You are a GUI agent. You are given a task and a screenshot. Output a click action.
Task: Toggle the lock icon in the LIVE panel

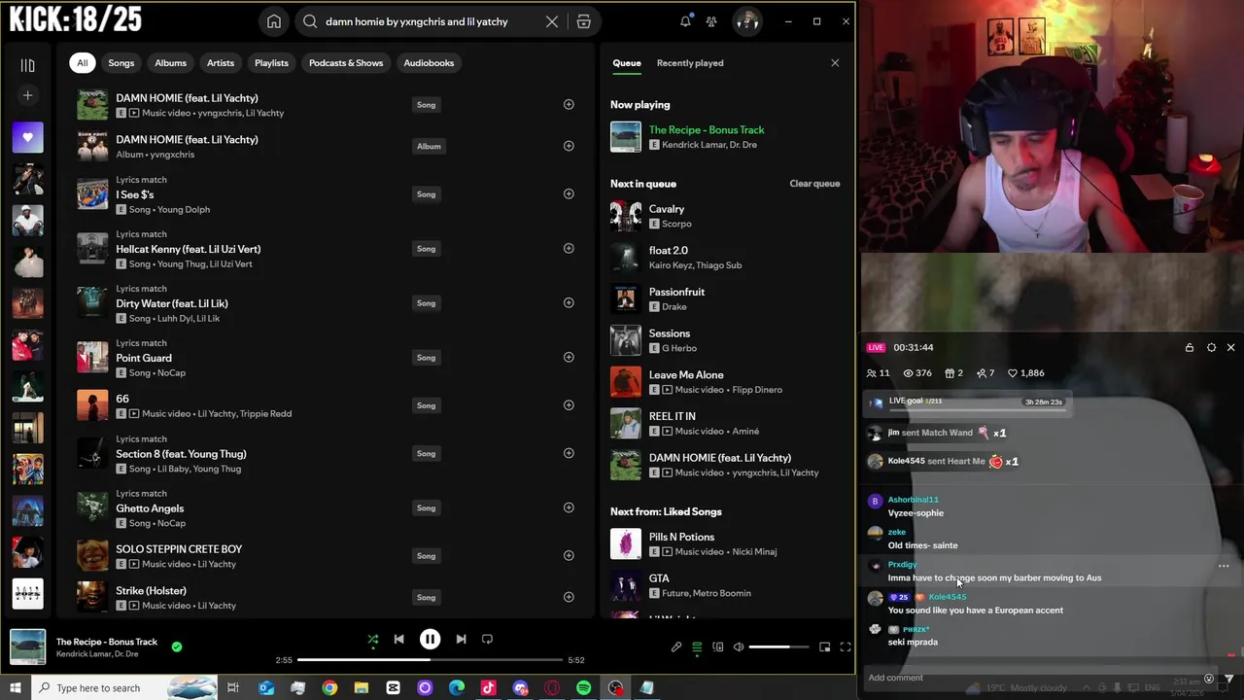point(1190,347)
